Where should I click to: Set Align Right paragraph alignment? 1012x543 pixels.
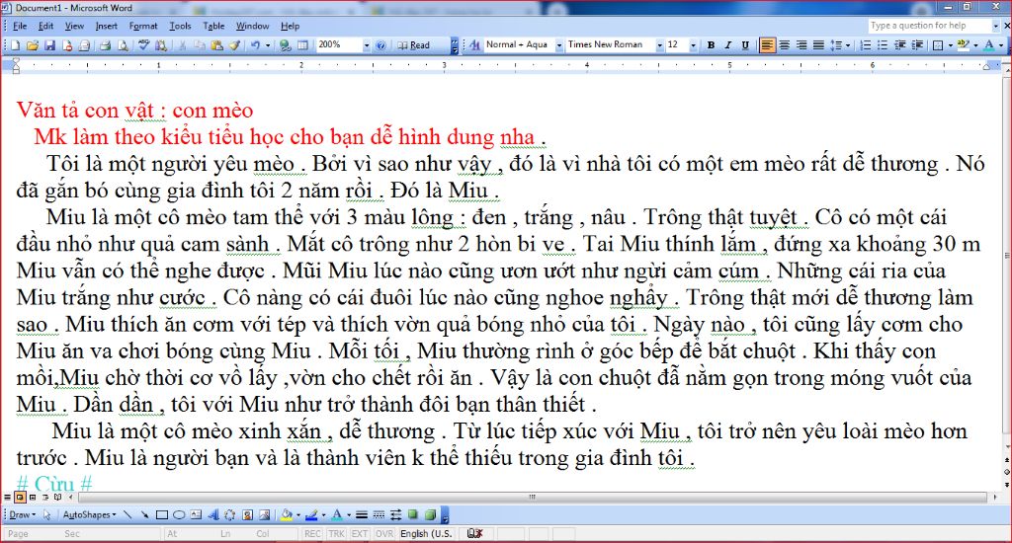click(x=801, y=45)
